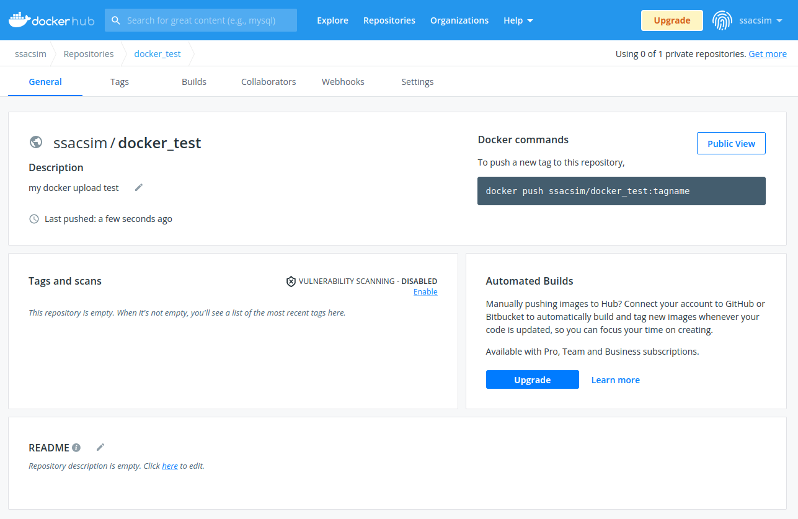Expand the Help dropdown menu
The width and height of the screenshot is (798, 519).
(x=518, y=20)
